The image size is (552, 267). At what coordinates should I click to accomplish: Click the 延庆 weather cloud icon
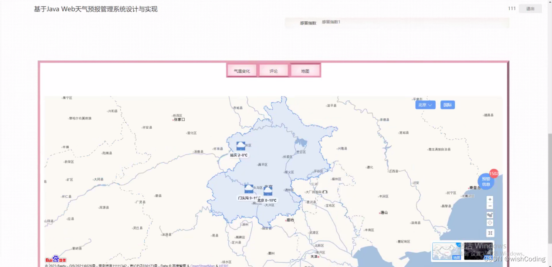click(240, 146)
